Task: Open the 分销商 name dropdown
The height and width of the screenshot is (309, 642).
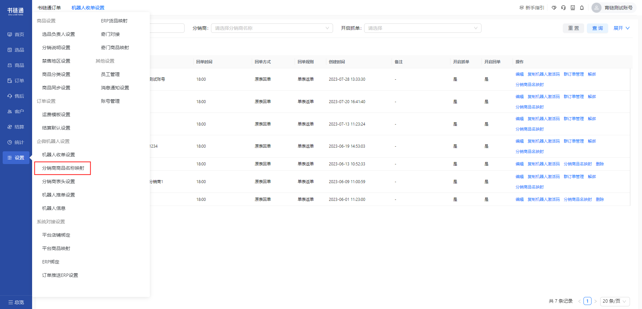Action: (x=272, y=28)
